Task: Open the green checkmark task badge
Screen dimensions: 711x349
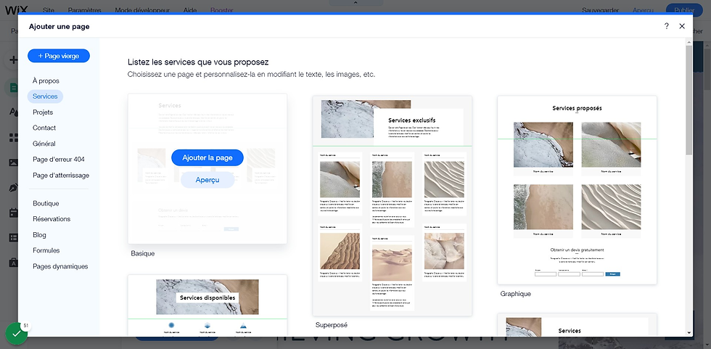Action: (16, 334)
